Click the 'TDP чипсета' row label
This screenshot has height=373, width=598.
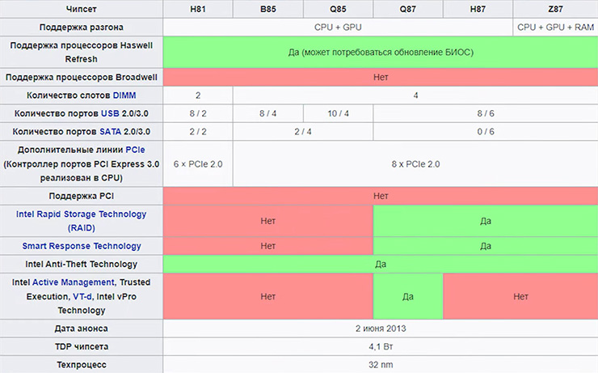[x=82, y=346]
